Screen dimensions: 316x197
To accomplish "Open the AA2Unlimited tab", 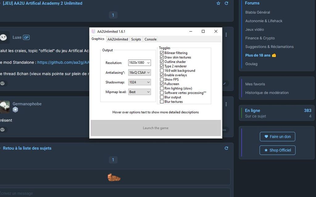I will pos(118,39).
